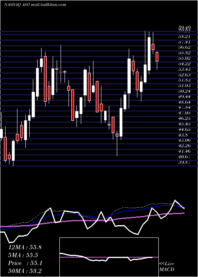The width and height of the screenshot is (198, 277).
Task: Click the 41.46 price axis label
Action: [185, 152]
